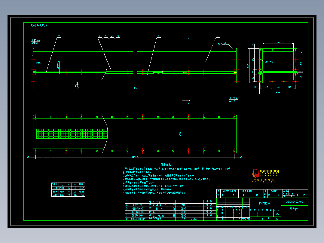
Task: Click the 1:5 scale value in the title block
Action: coord(277,214)
